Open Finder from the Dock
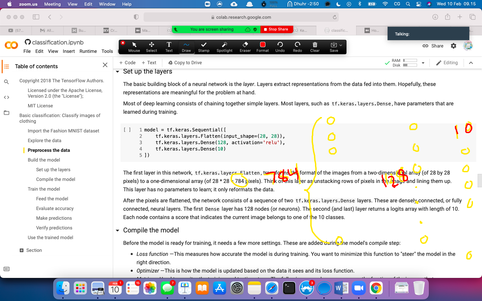Image resolution: width=482 pixels, height=301 pixels. [x=63, y=288]
